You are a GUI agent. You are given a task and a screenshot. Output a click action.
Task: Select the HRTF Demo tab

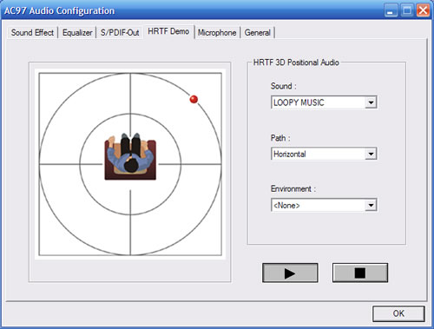(x=168, y=31)
